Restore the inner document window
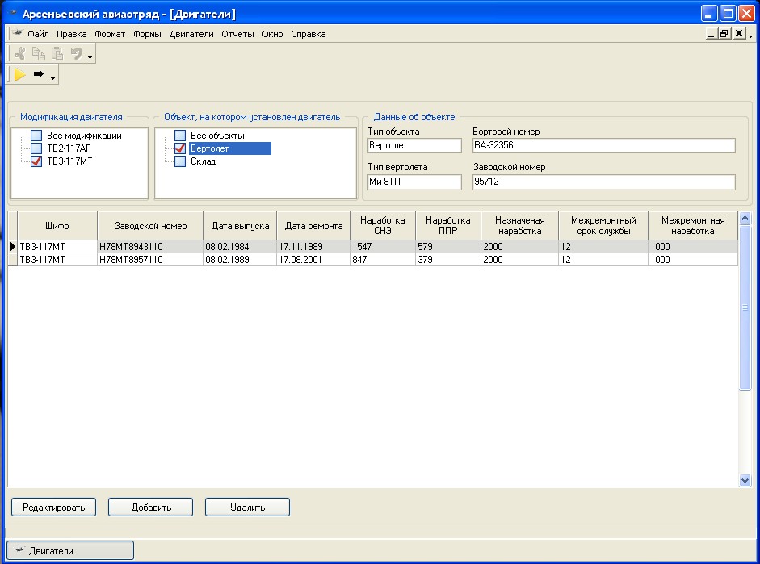This screenshot has width=760, height=564. pyautogui.click(x=724, y=34)
